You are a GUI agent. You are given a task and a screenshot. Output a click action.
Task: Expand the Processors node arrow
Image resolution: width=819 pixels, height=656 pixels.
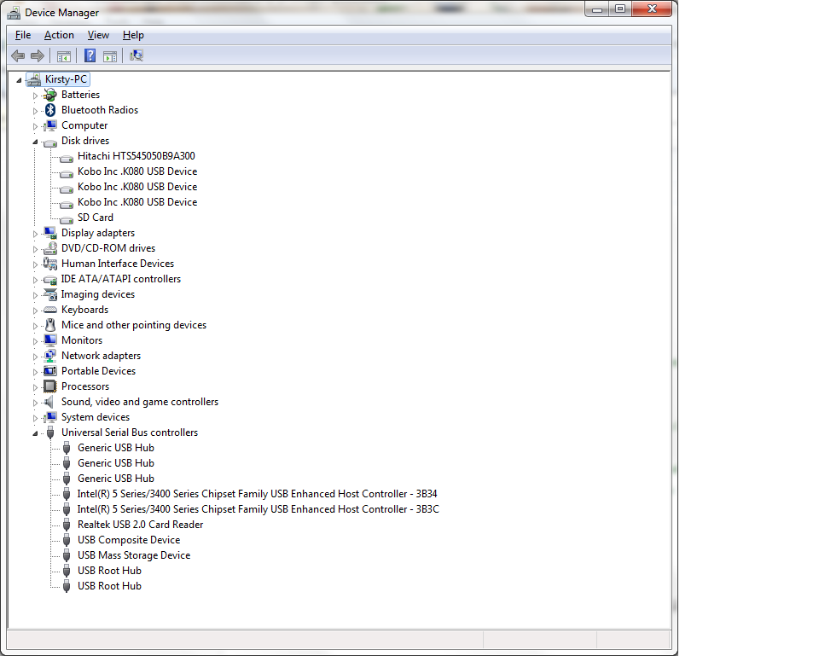point(36,387)
